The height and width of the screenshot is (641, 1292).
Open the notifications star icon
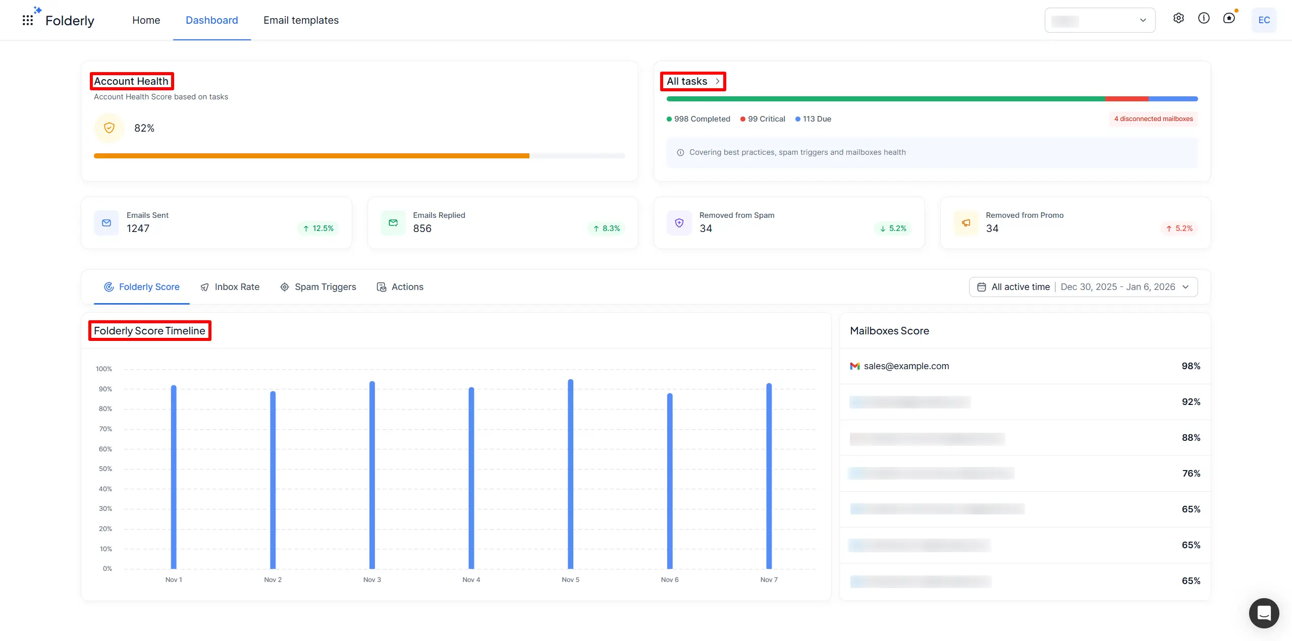1229,18
